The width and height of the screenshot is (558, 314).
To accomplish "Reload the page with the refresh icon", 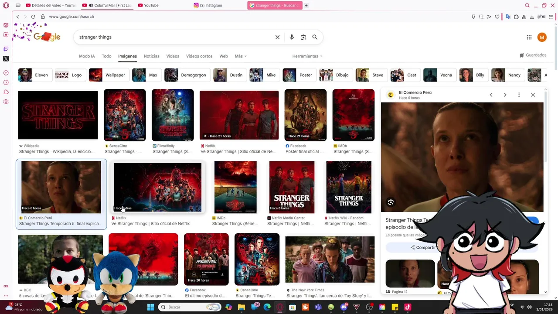I will 33,17.
